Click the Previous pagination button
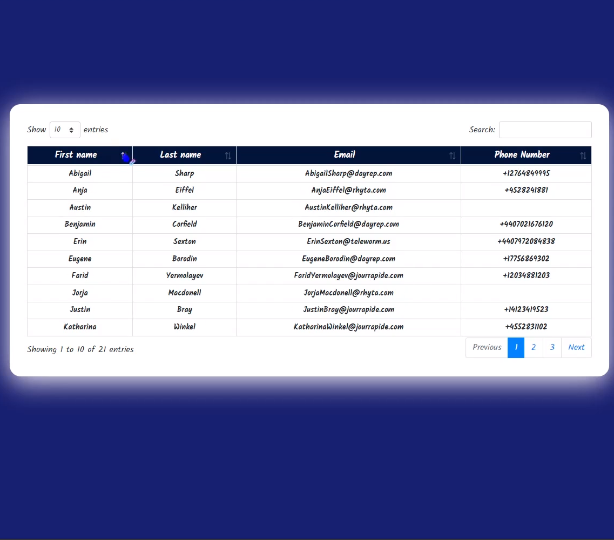 coord(486,347)
